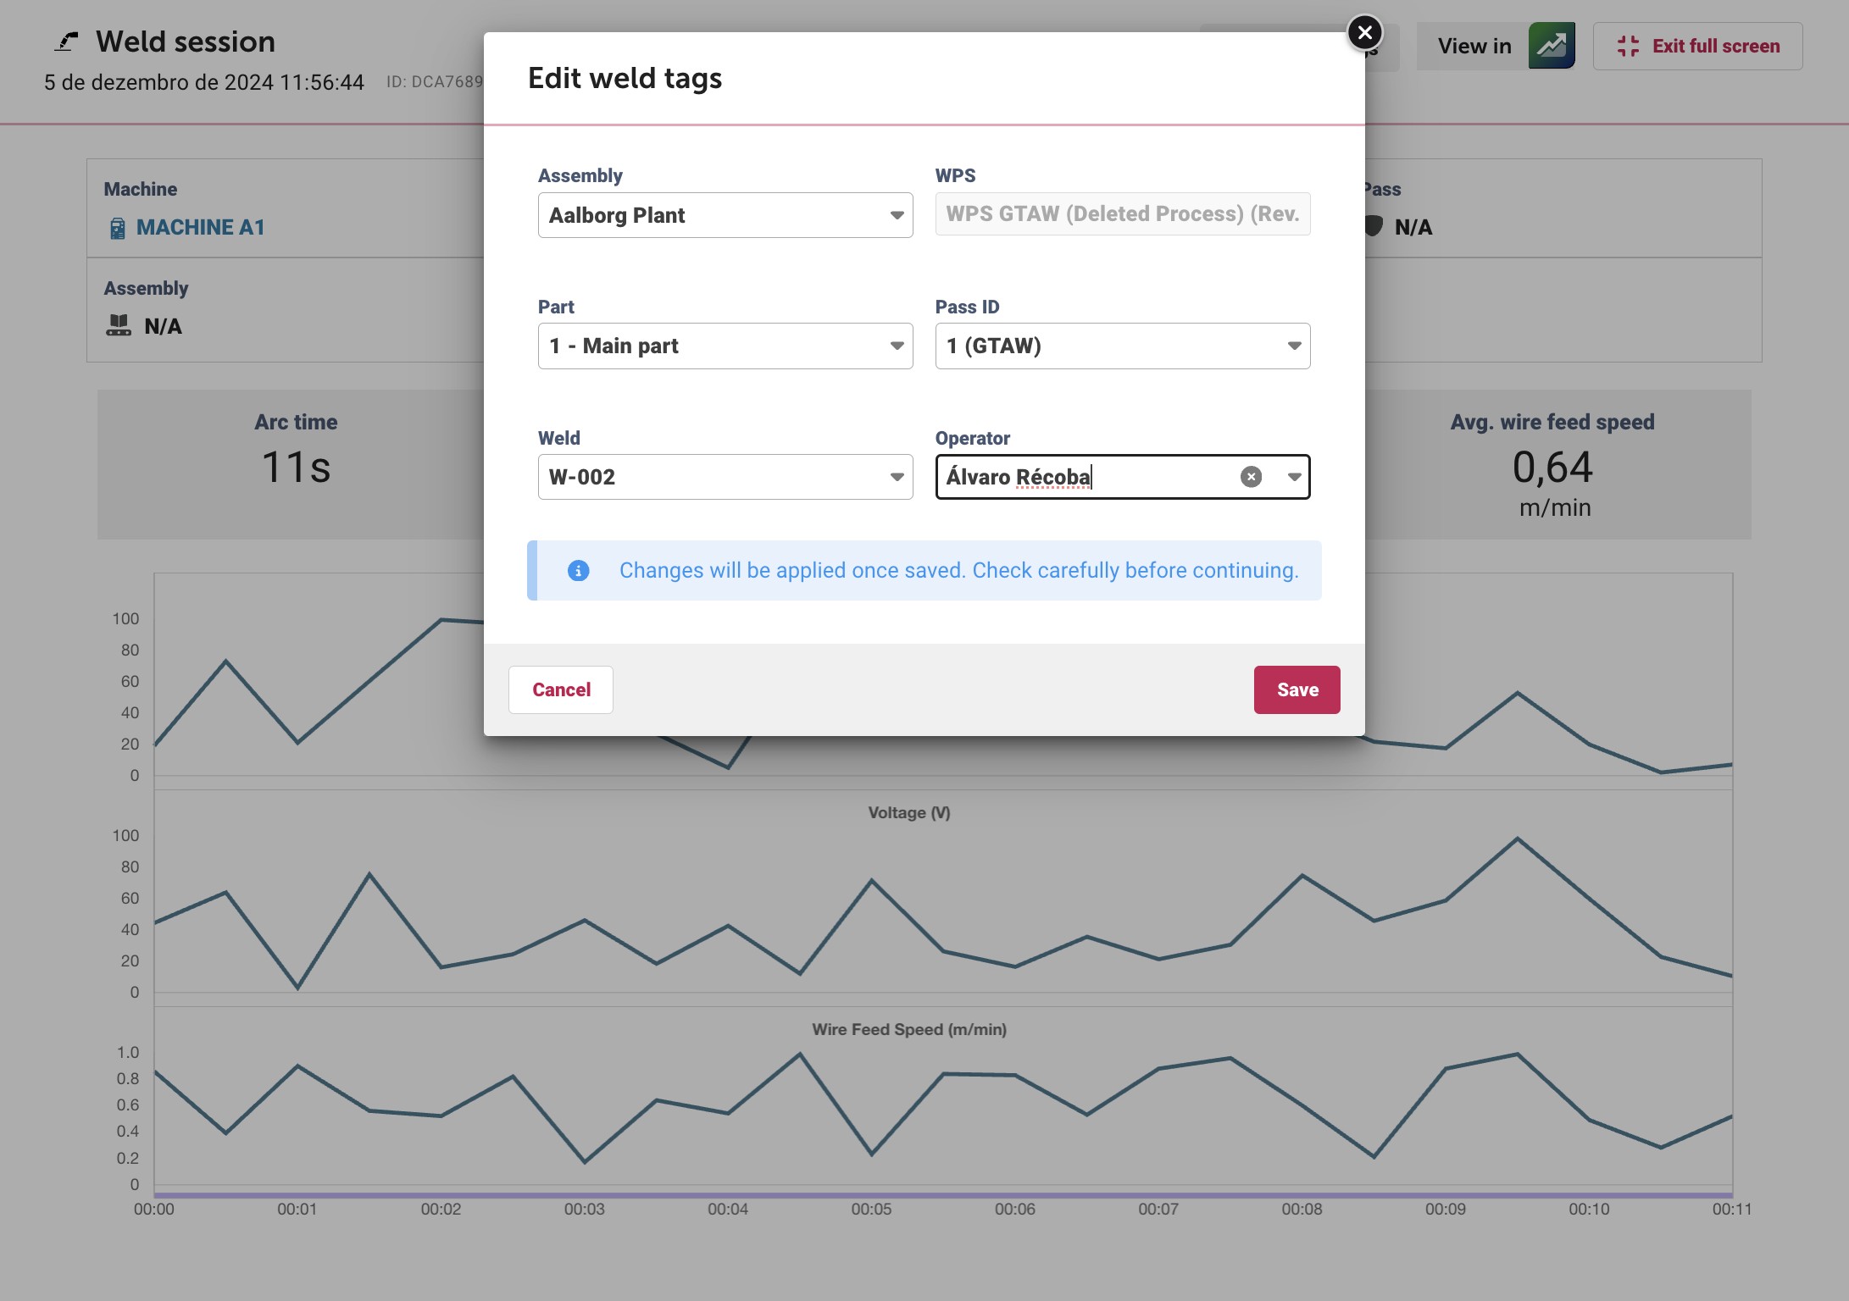Clear the Operator field with the X icon
1849x1301 pixels.
point(1251,477)
